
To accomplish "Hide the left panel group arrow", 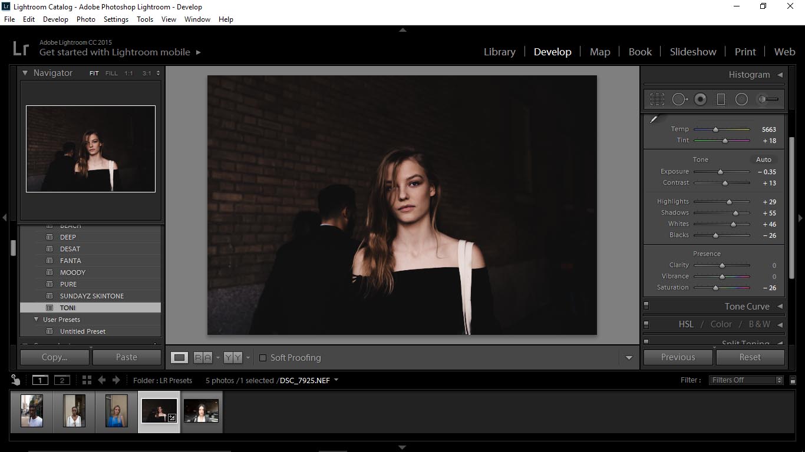I will click(4, 218).
